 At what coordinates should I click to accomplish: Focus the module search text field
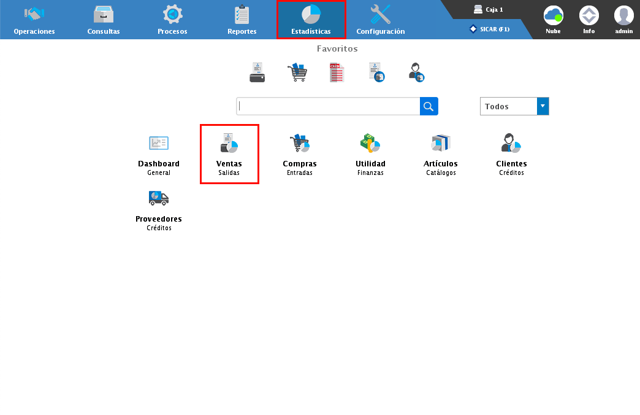tap(328, 106)
